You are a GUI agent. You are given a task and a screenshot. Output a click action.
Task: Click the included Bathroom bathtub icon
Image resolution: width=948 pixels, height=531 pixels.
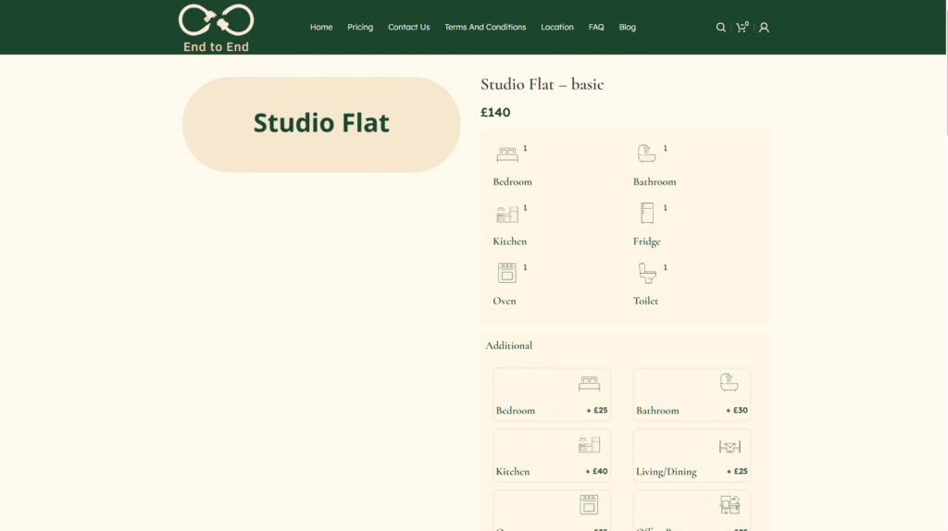point(646,154)
